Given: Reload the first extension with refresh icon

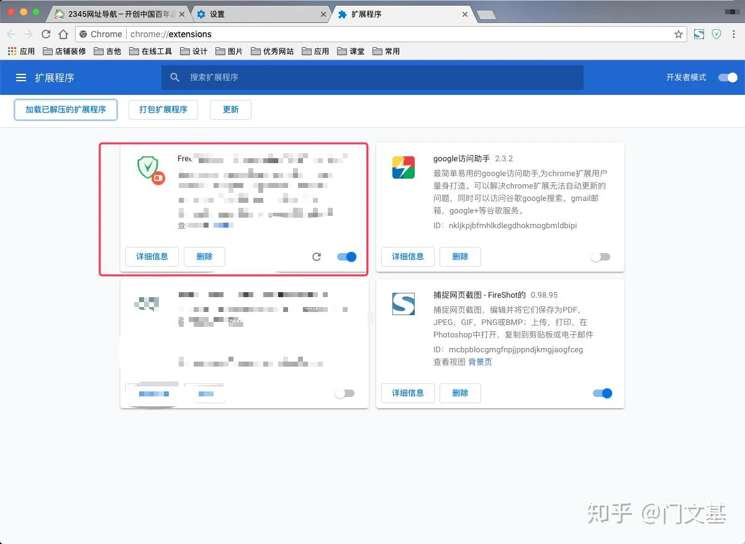Looking at the screenshot, I should click(x=317, y=257).
